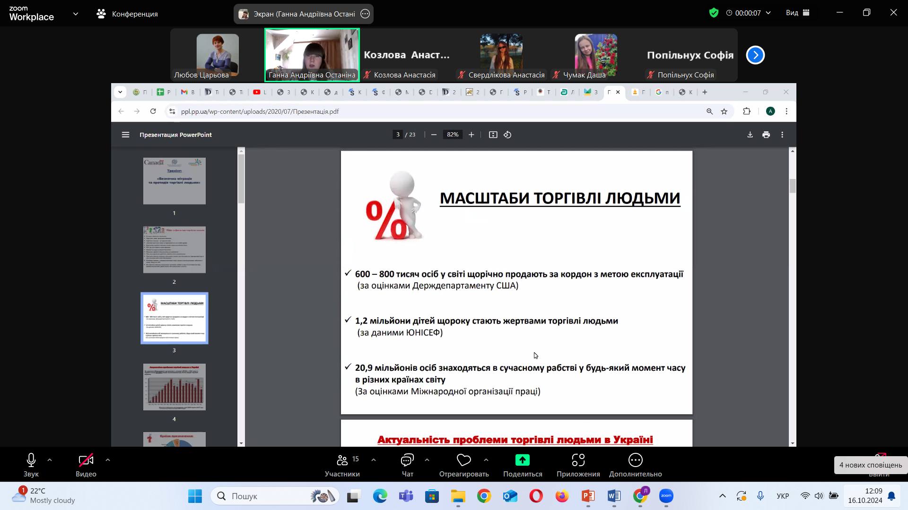
Task: Expand the video settings arrow
Action: (108, 460)
